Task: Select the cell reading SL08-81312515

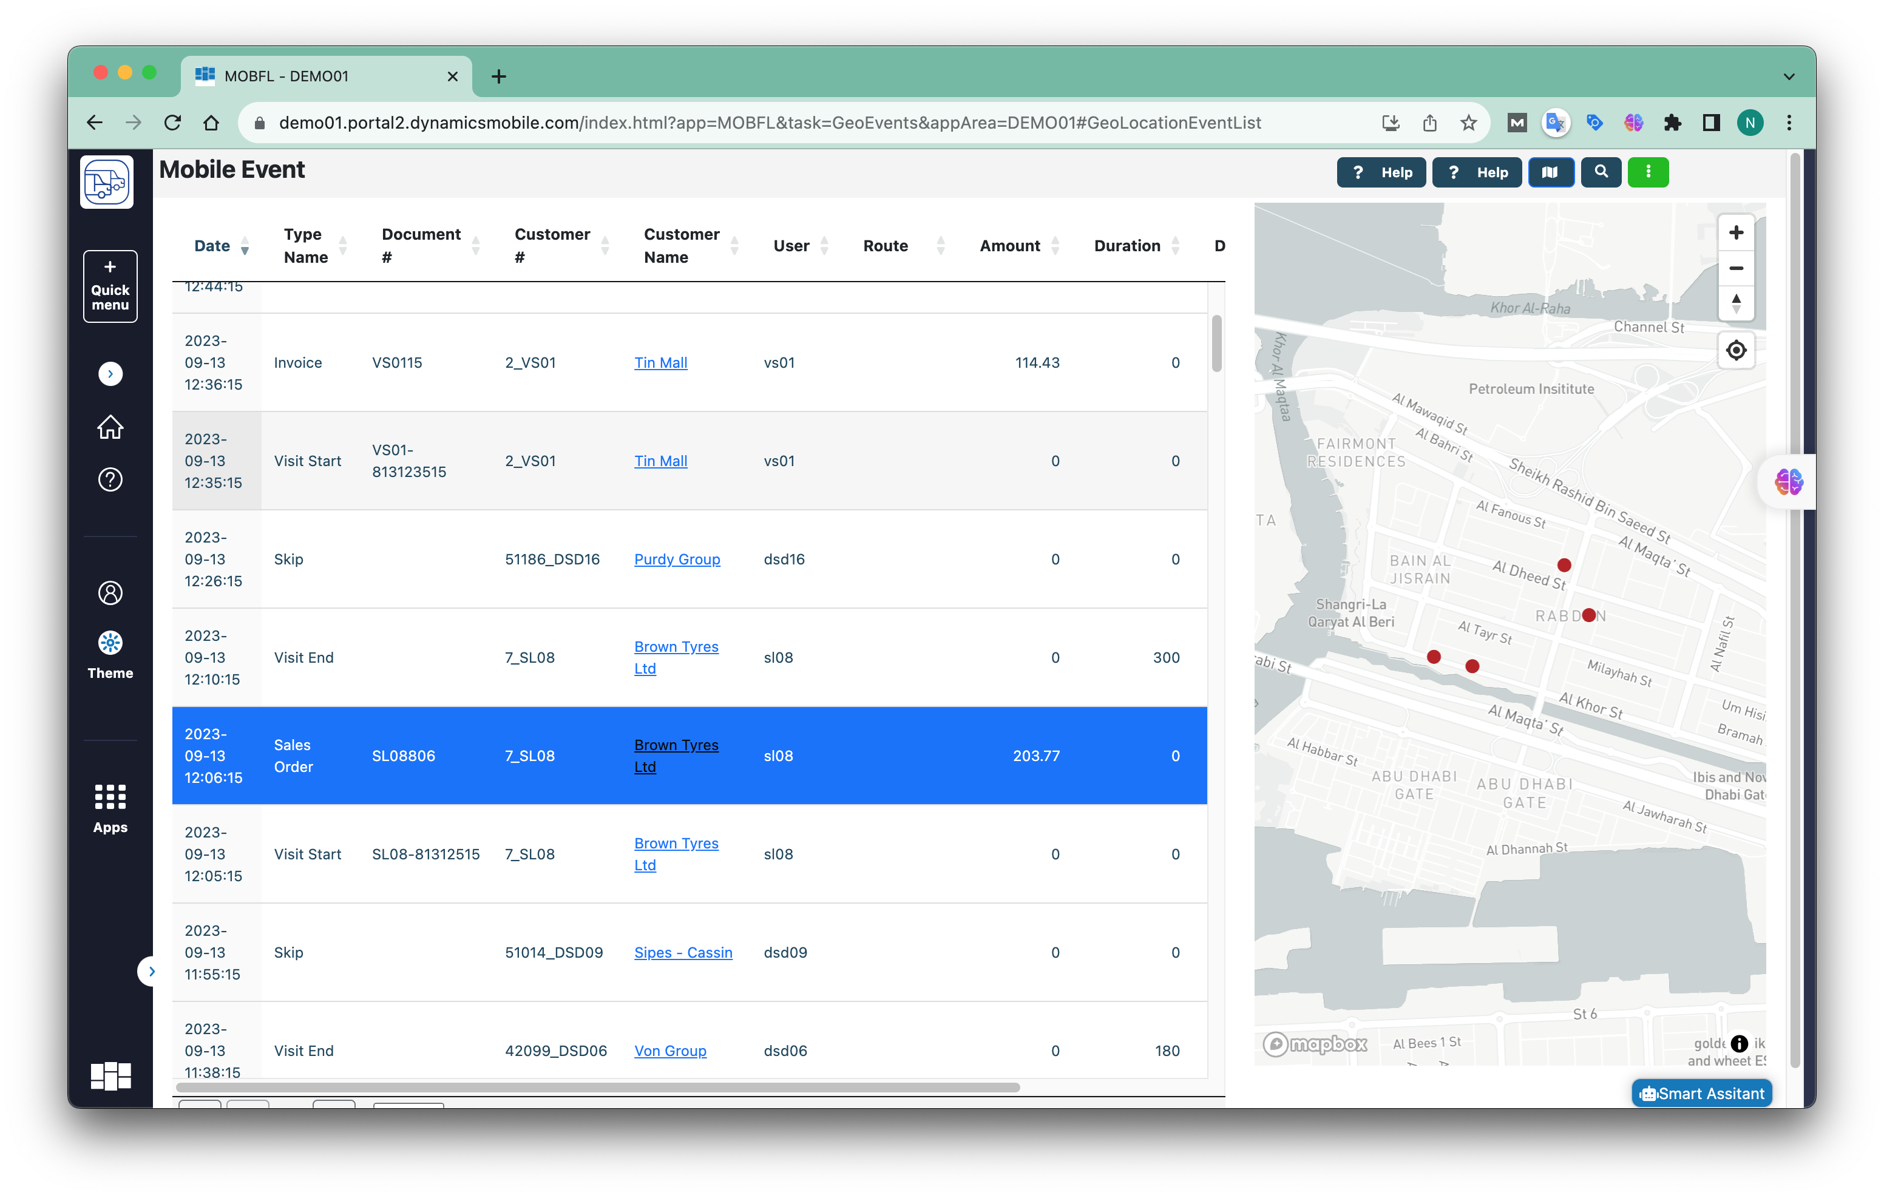Action: [425, 854]
